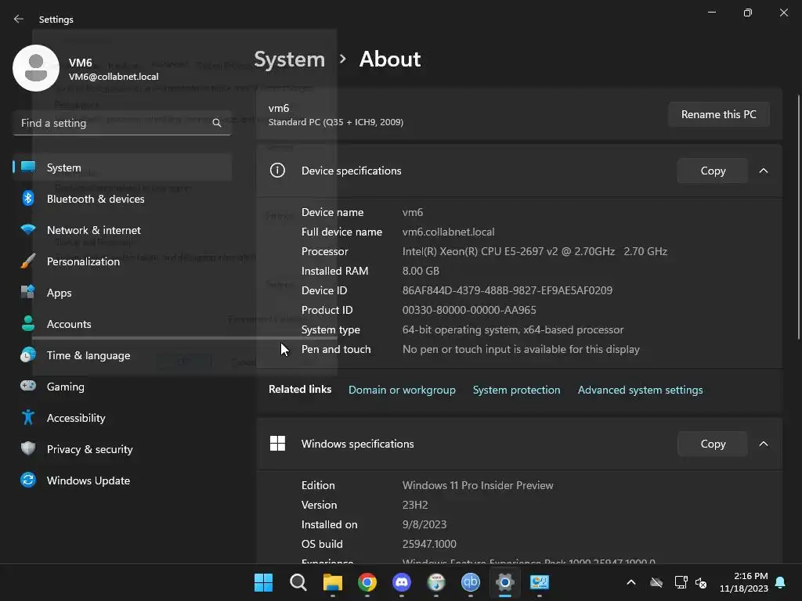The width and height of the screenshot is (802, 601).
Task: Click the VM6 profile avatar picture
Action: (x=36, y=68)
